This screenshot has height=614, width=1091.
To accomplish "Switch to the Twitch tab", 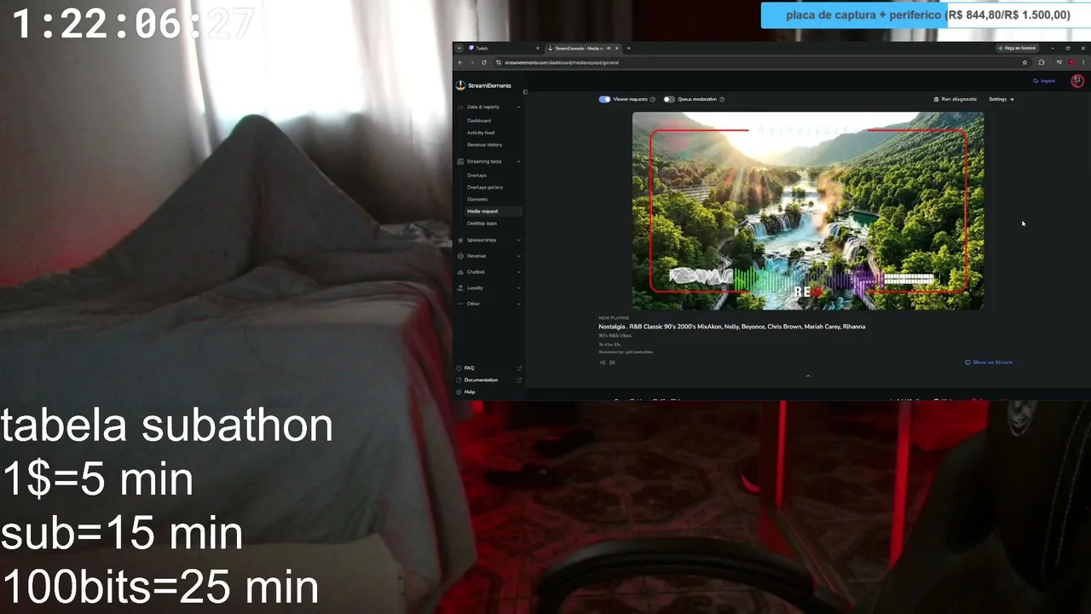I will click(503, 48).
